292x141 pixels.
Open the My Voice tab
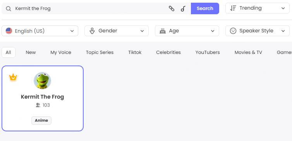(61, 52)
